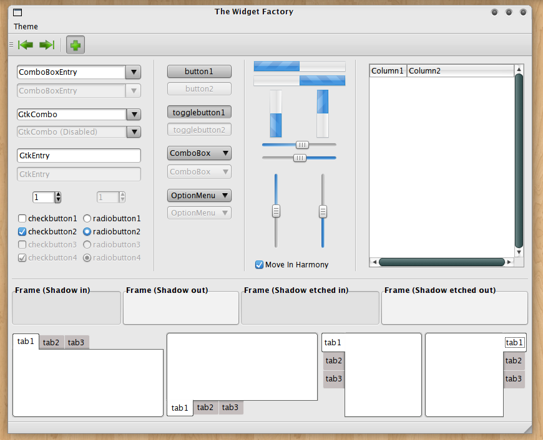Click the toolbar drag handle grip
Viewport: 543px width, 440px height.
pos(11,45)
